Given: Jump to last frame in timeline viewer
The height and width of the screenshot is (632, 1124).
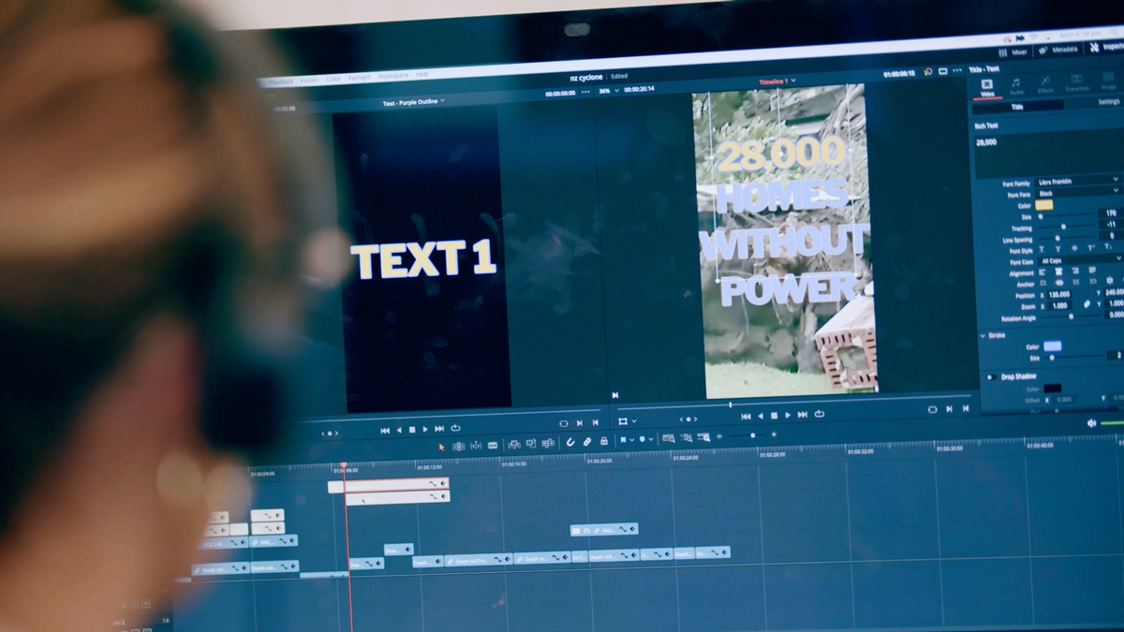Looking at the screenshot, I should pos(803,415).
